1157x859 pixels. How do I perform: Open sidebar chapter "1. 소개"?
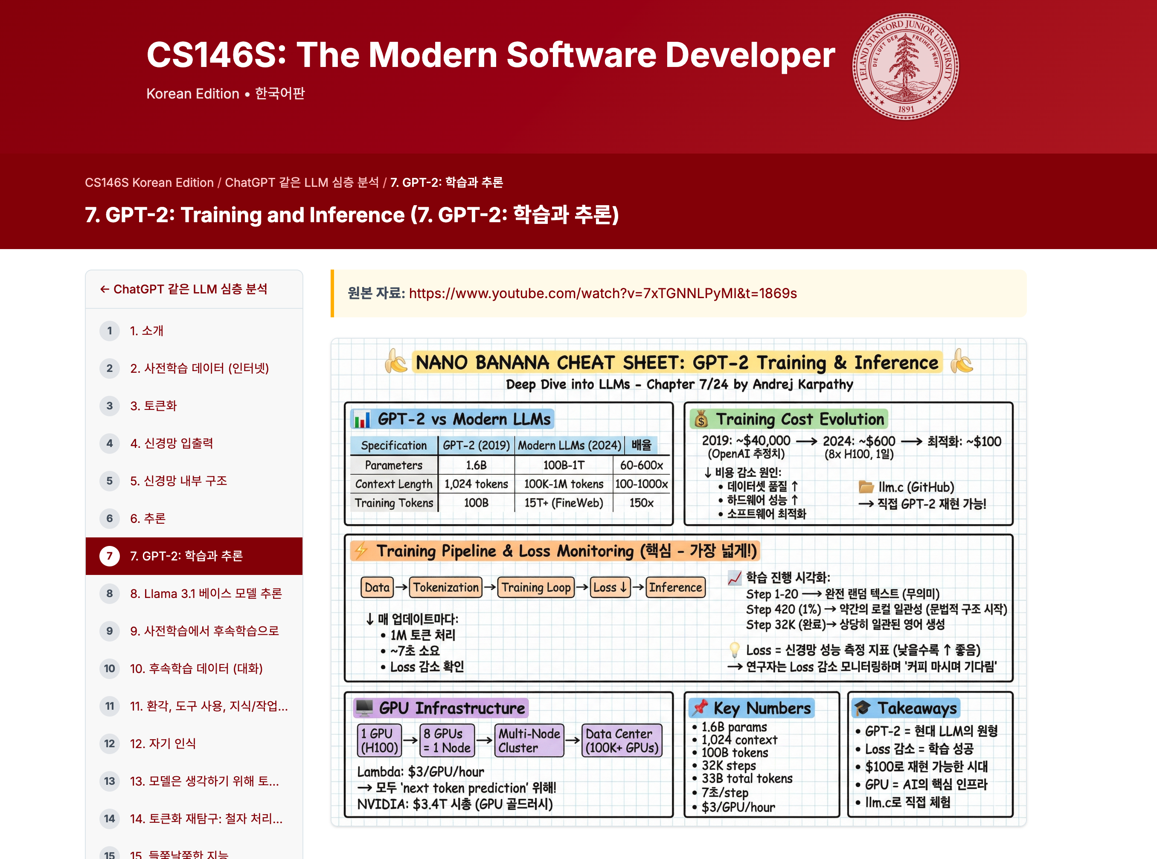[194, 331]
